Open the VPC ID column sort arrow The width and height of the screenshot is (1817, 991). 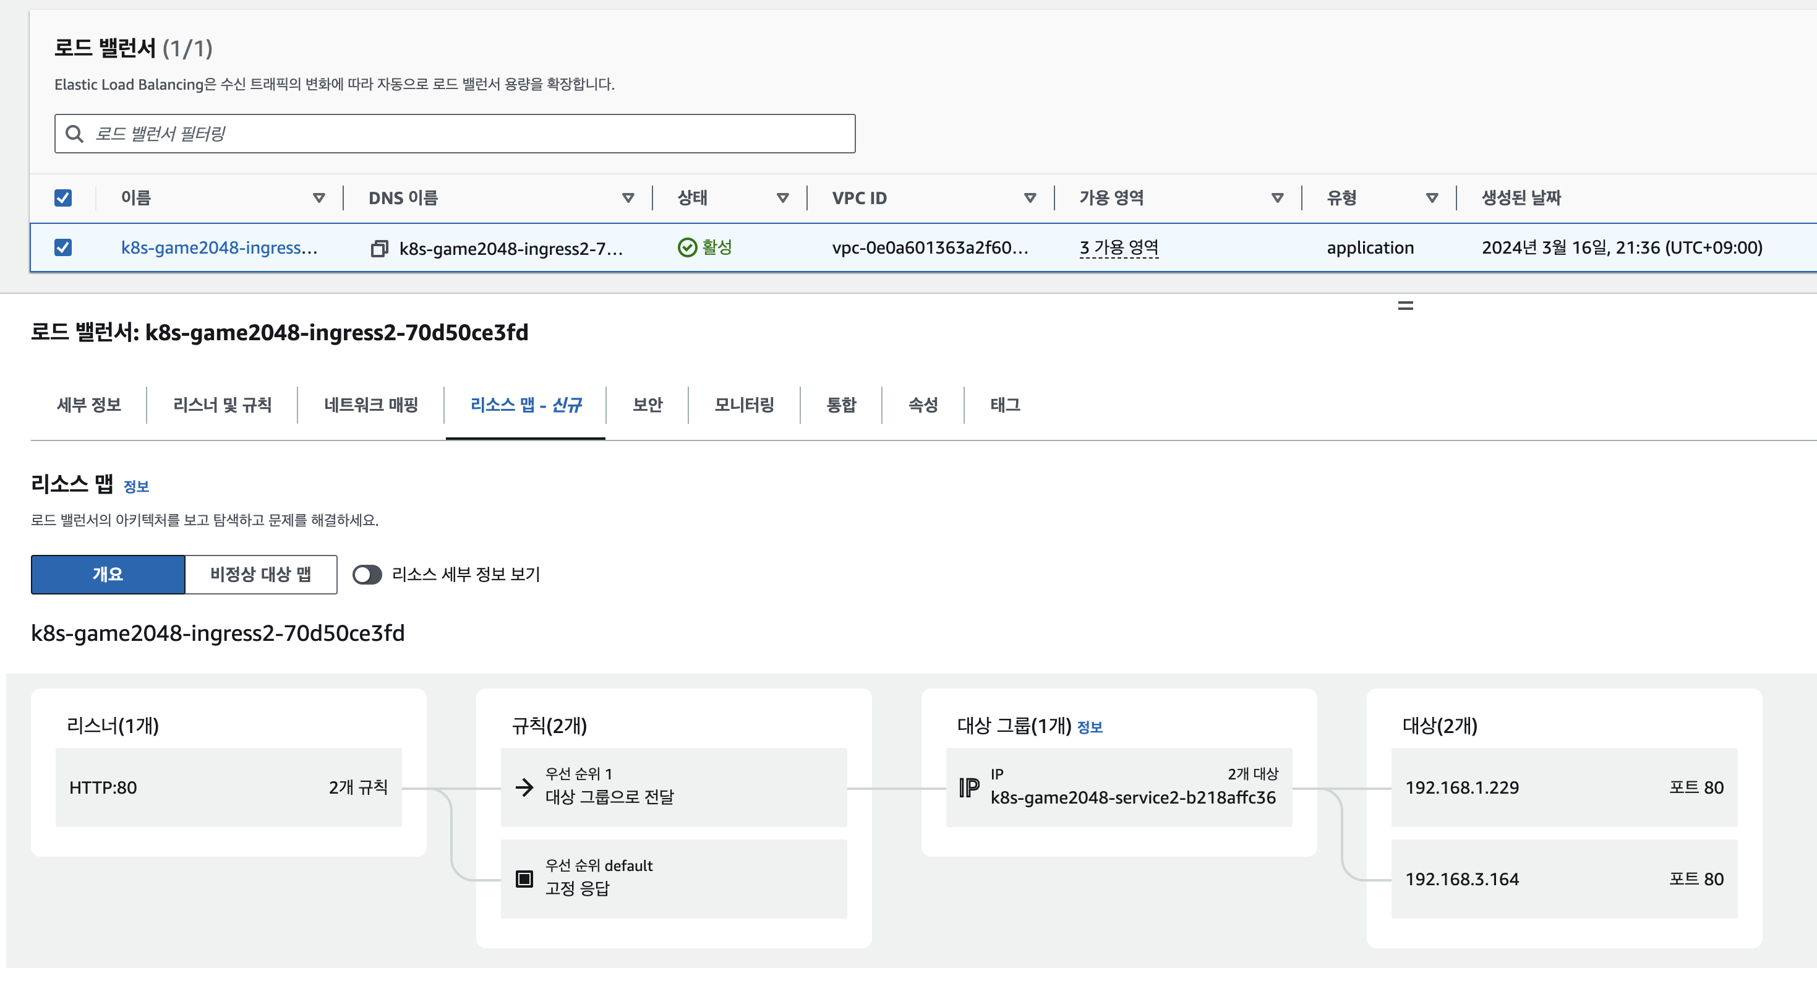click(x=1030, y=198)
